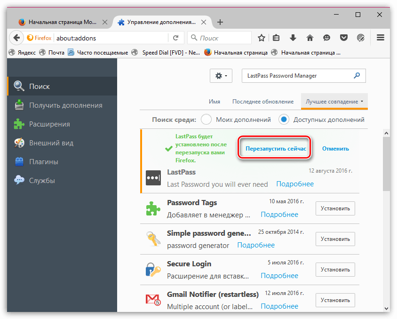Close the Управление дополнениями tab
This screenshot has width=397, height=319.
(x=204, y=22)
